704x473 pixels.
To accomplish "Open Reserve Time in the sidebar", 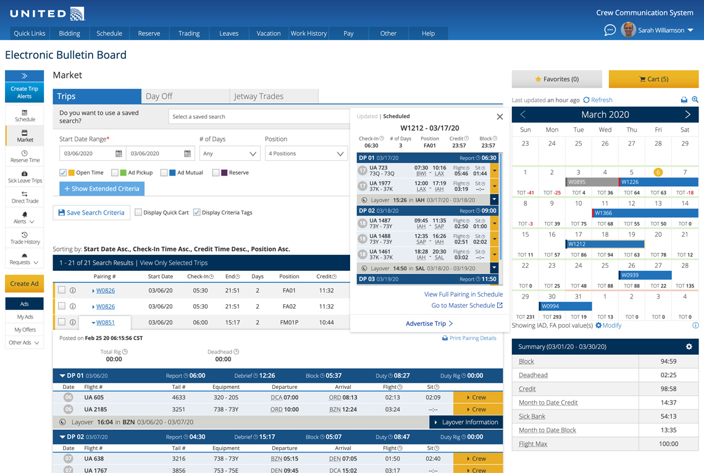I will click(25, 156).
